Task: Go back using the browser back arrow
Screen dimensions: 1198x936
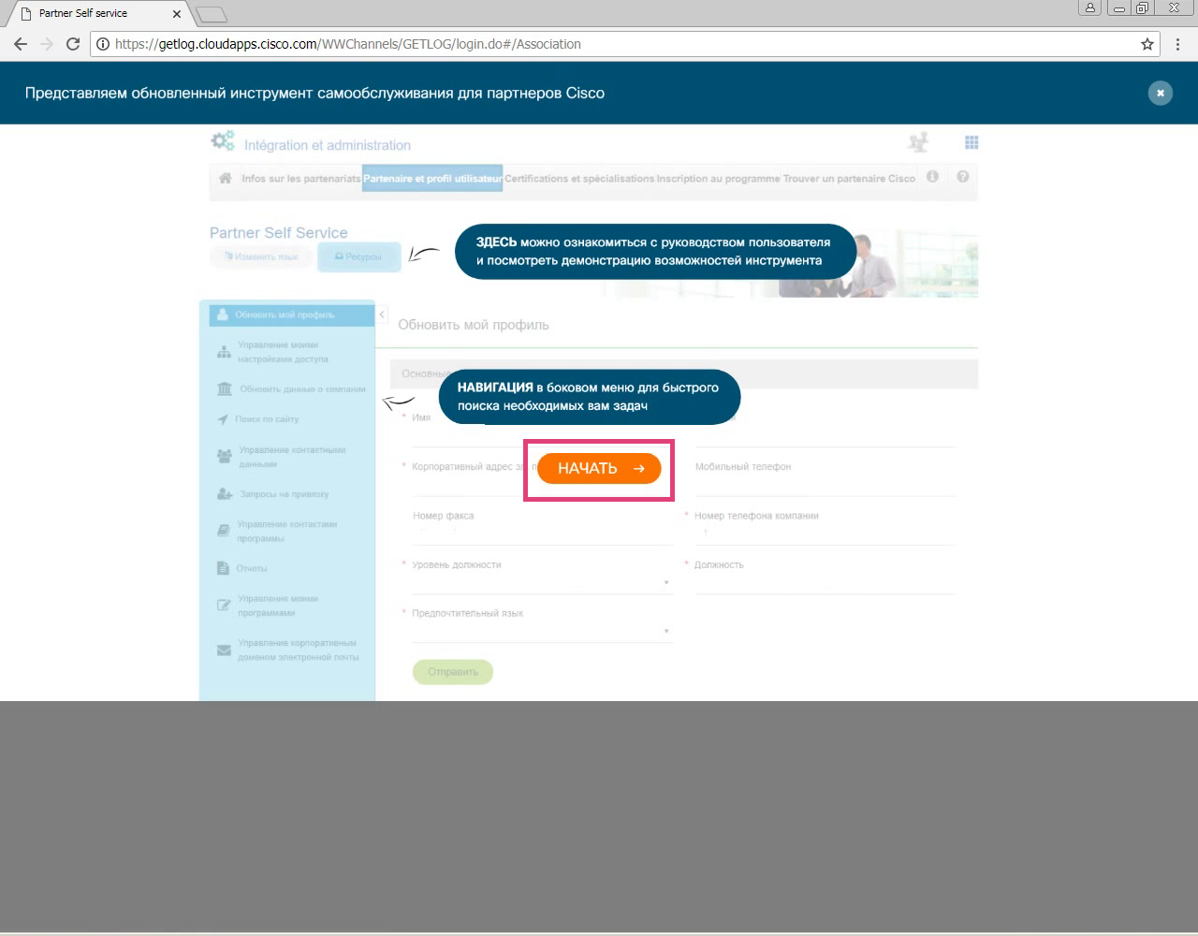Action: point(21,44)
